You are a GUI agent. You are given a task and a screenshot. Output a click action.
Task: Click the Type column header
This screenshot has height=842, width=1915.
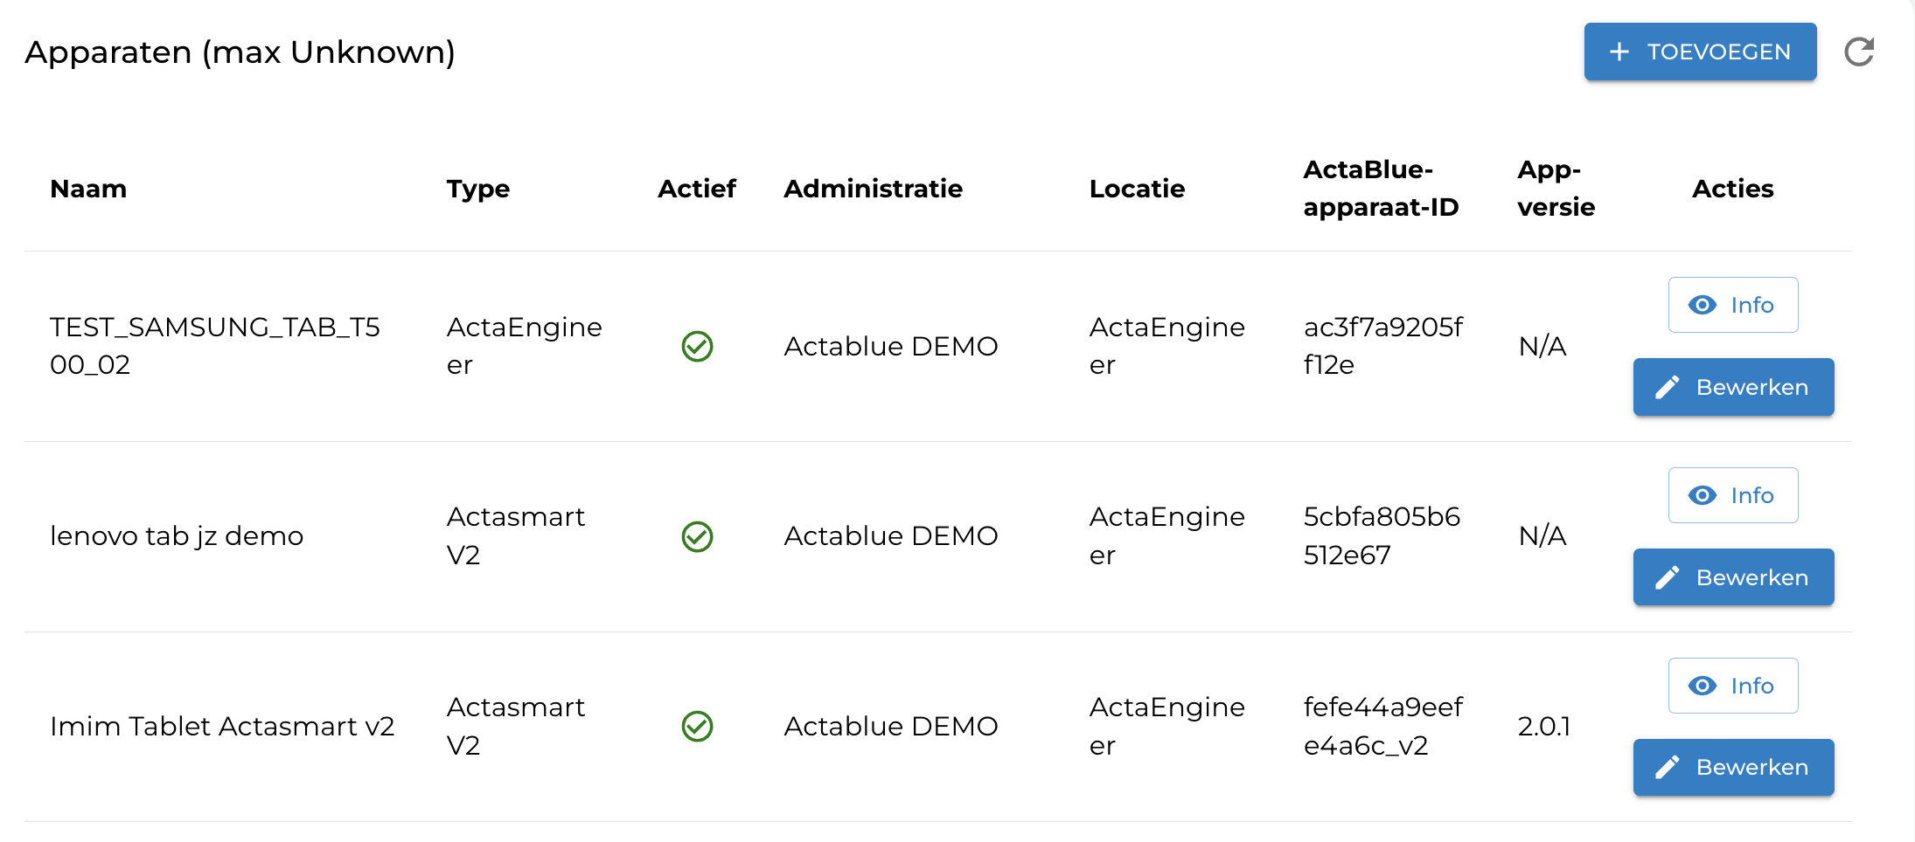(x=477, y=189)
